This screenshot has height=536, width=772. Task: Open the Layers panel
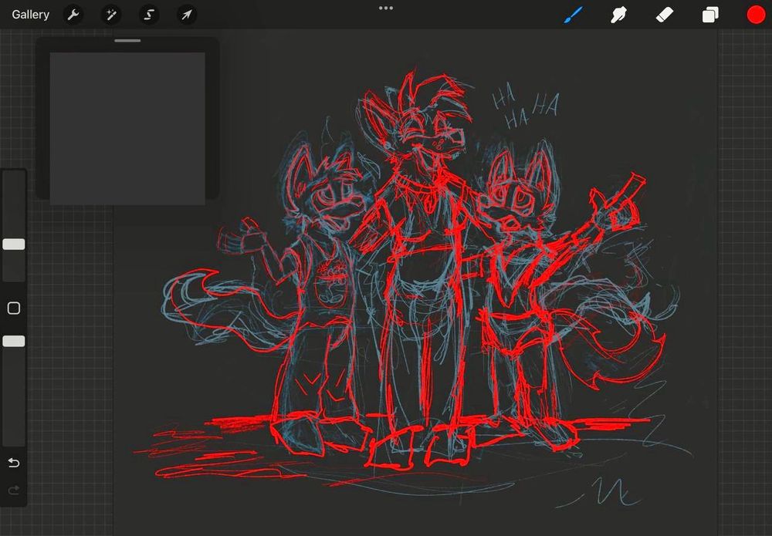710,15
